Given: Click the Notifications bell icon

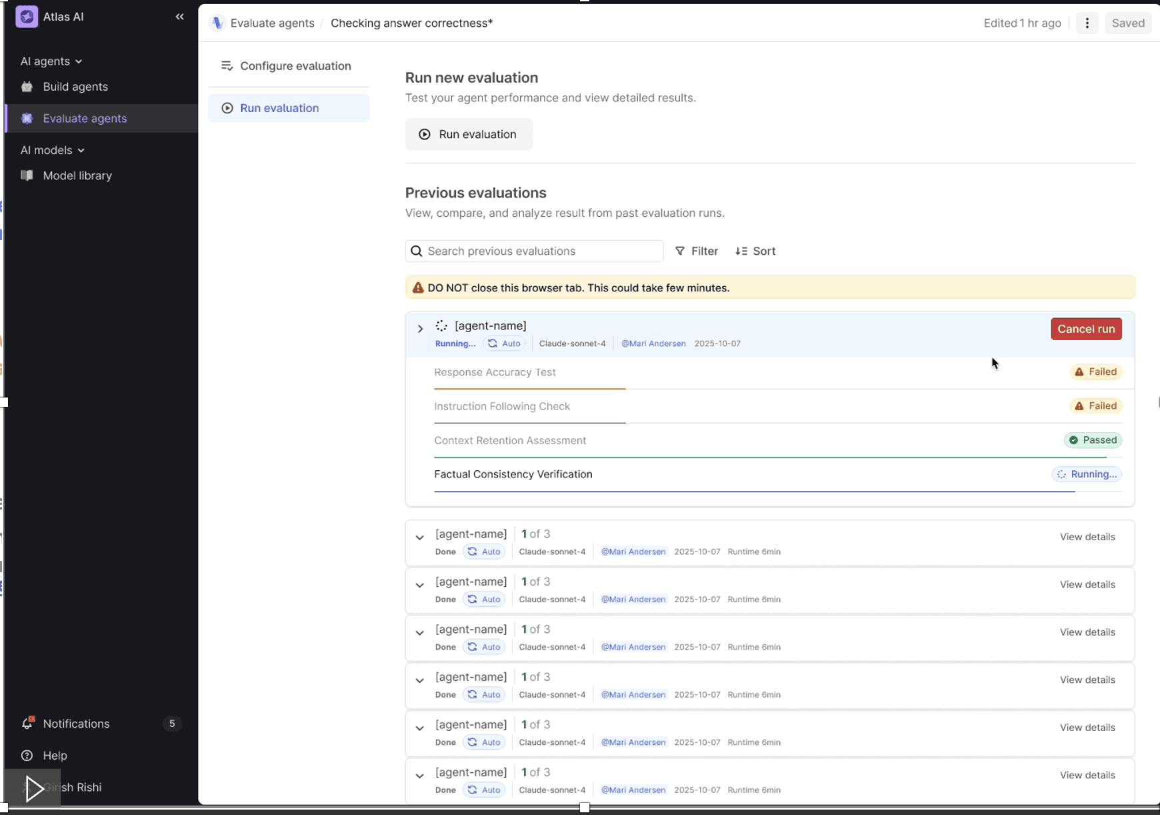Looking at the screenshot, I should [27, 724].
